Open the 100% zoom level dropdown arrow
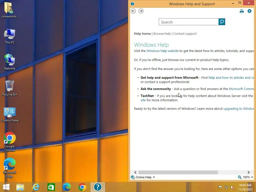This screenshot has width=256, height=192. 252,177
